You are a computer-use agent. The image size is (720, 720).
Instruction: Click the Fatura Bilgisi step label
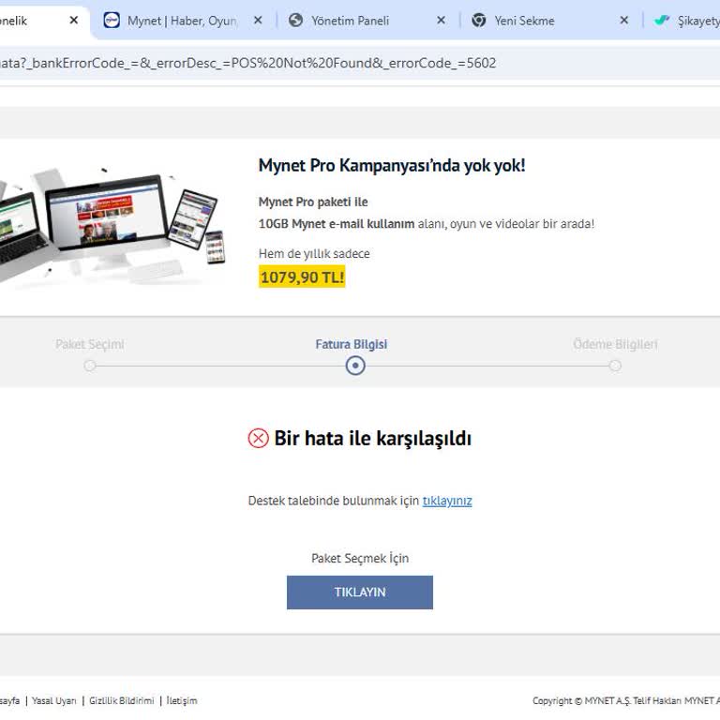pyautogui.click(x=352, y=344)
